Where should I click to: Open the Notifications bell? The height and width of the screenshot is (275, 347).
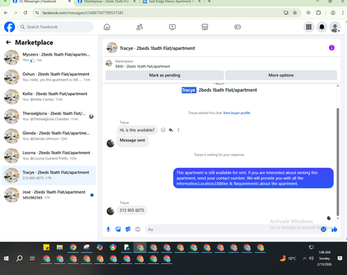click(322, 27)
